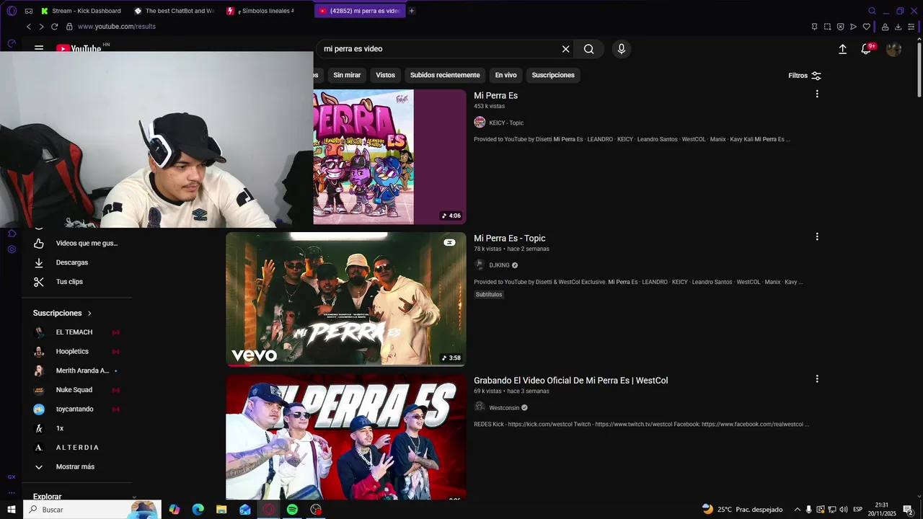Expand the Suscripciones section chevron
Screen dimensions: 923x519
point(89,314)
